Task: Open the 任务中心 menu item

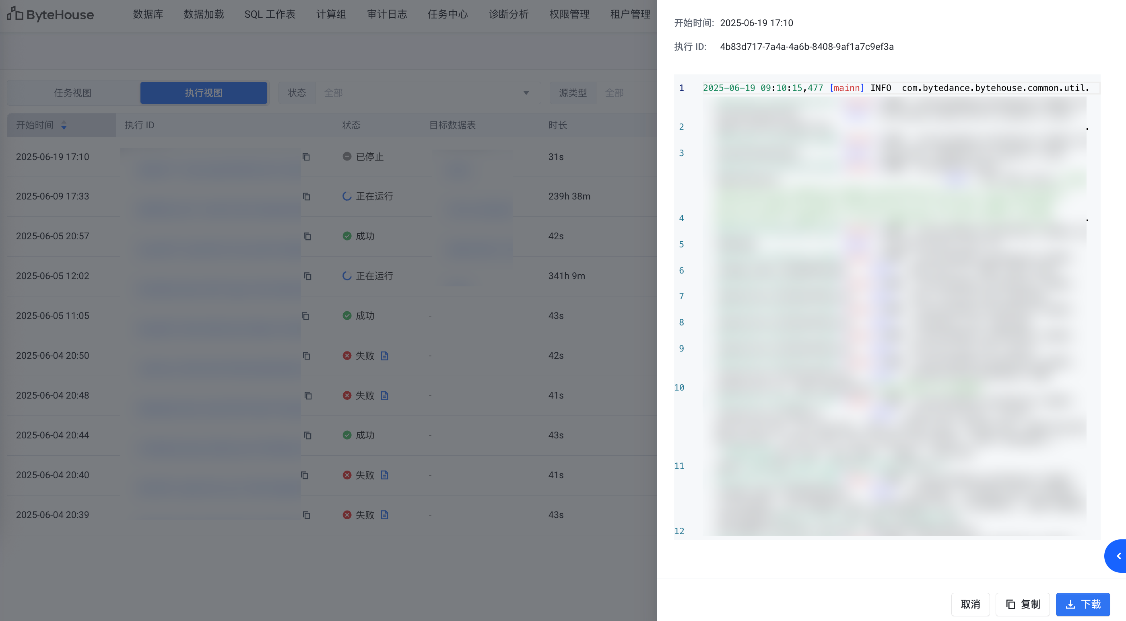Action: click(448, 14)
